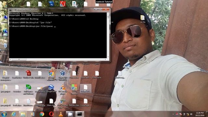This screenshot has width=208, height=117.
Task: Click the cmd horizontal scrollbar thumb
Action: tap(19, 59)
